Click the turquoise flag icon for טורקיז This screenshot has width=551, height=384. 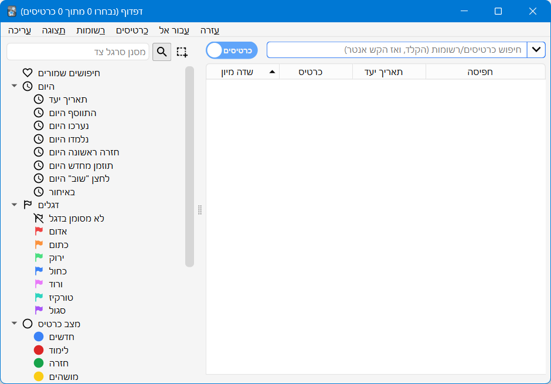coord(39,297)
